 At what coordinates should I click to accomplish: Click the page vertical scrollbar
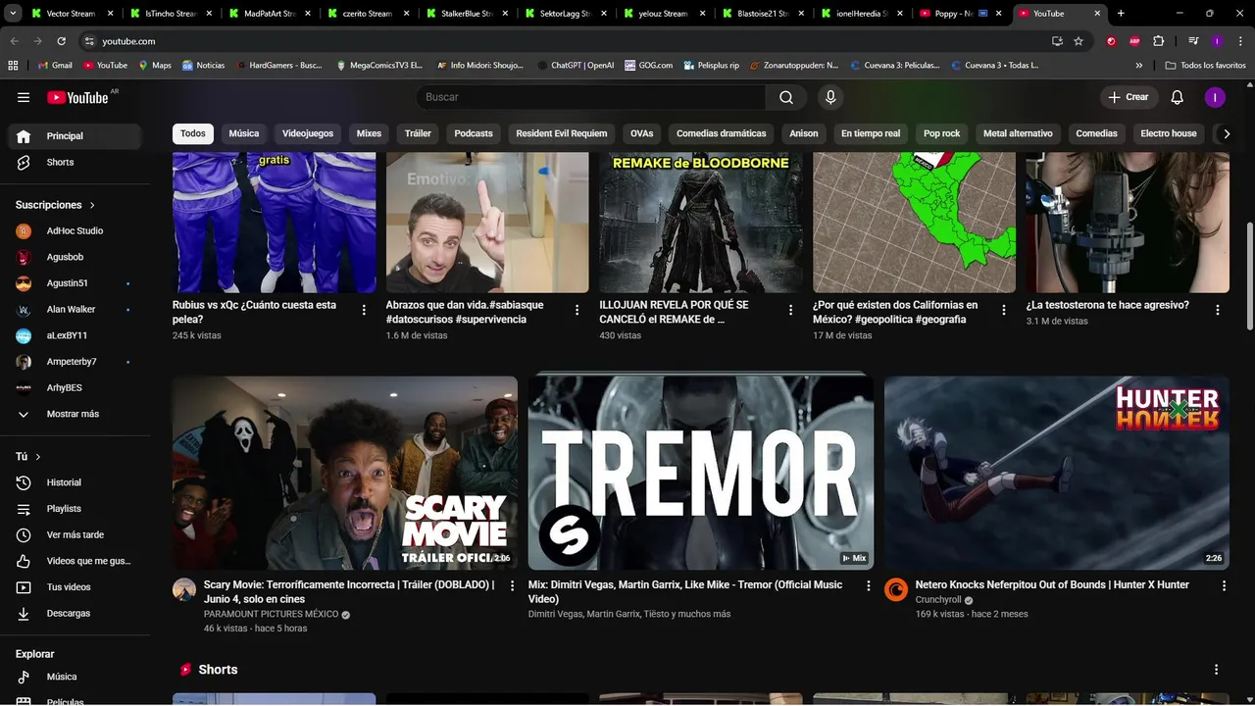coord(1249,275)
